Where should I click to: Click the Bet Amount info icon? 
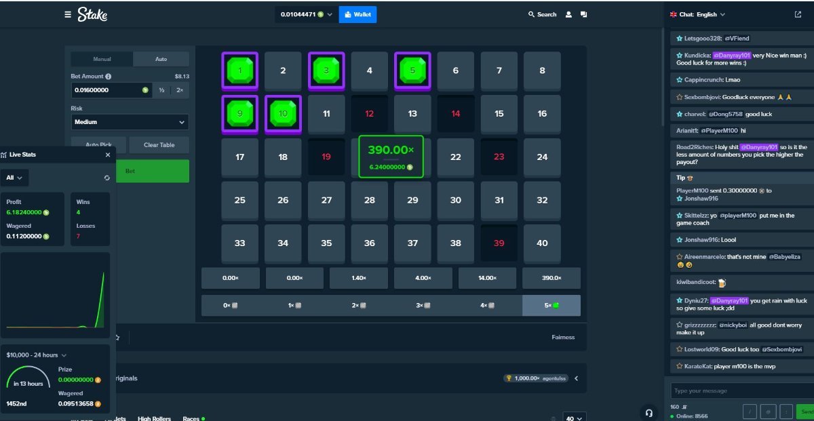tap(109, 77)
